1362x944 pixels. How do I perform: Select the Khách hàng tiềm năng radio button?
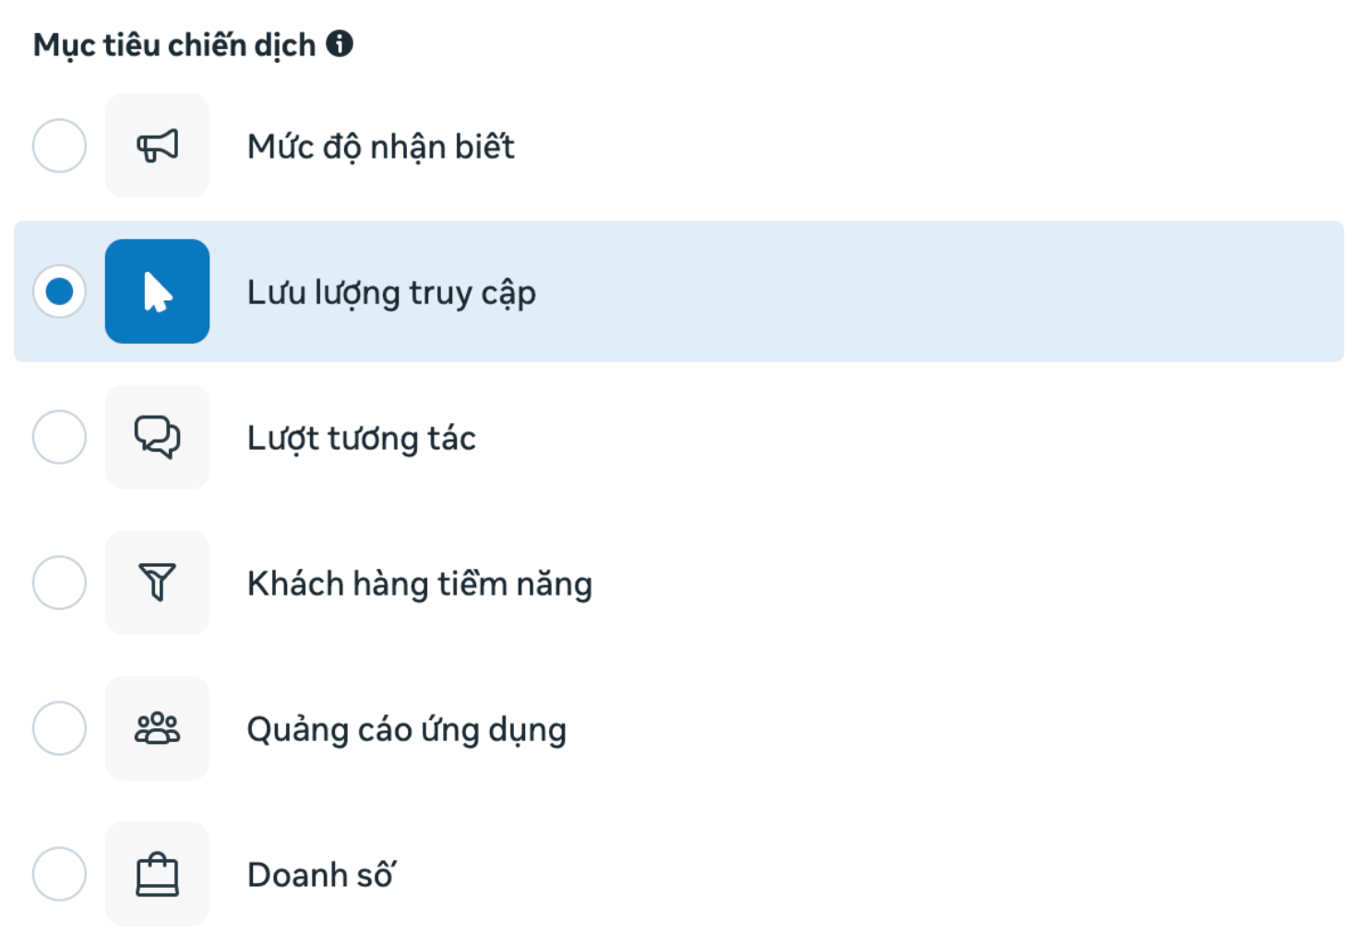click(x=59, y=583)
